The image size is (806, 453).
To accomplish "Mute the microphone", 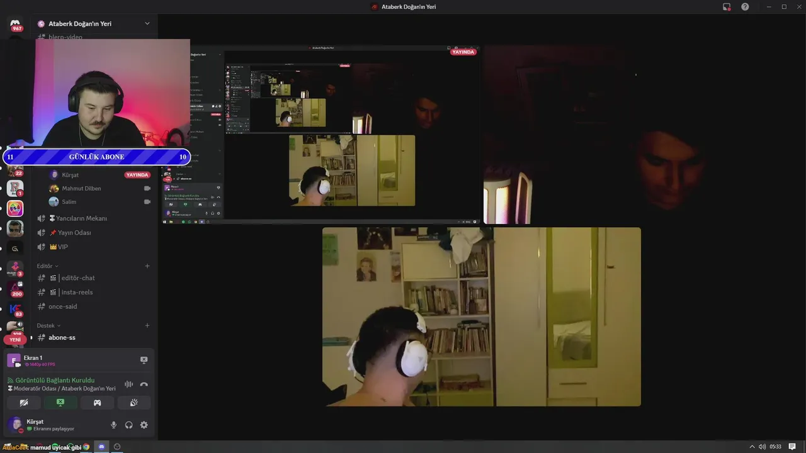I will click(x=114, y=425).
